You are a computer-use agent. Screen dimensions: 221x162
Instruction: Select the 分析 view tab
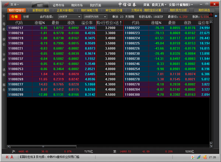(26, 17)
